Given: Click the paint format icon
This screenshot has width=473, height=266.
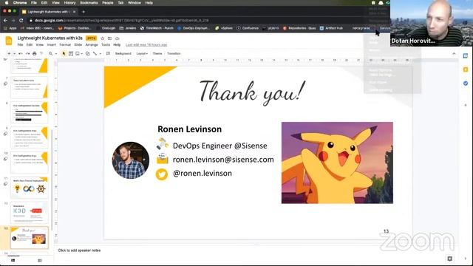Looking at the screenshot, I should point(41,53).
